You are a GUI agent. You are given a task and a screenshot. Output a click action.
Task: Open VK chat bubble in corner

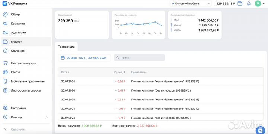[260, 131]
